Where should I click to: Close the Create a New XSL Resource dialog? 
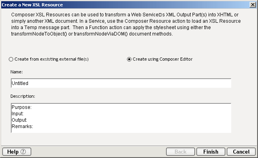tap(252, 5)
